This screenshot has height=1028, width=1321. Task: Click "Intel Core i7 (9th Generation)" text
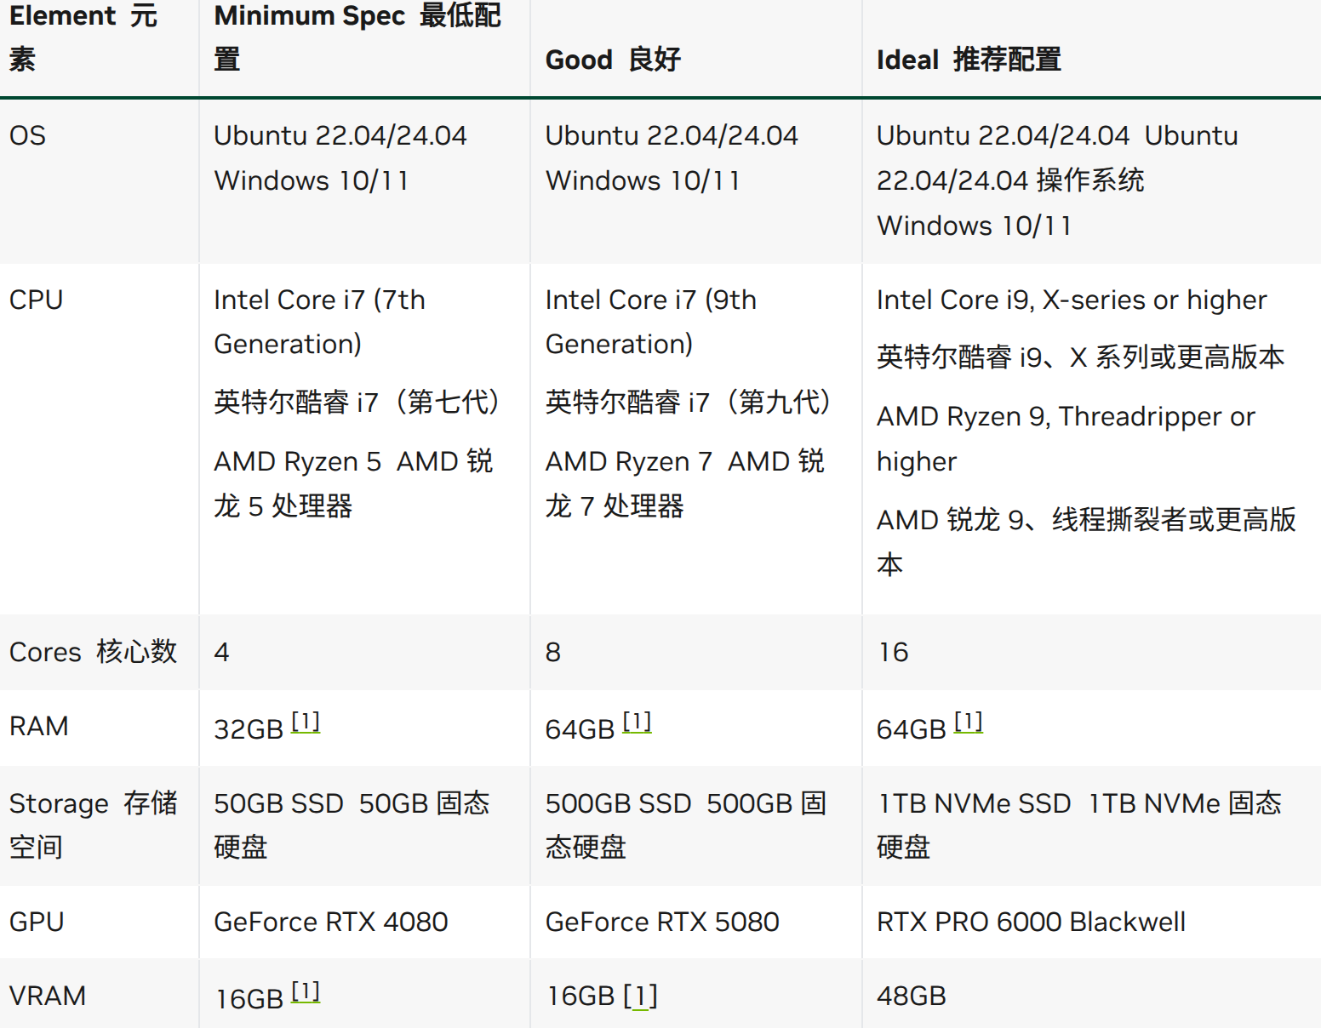(650, 322)
